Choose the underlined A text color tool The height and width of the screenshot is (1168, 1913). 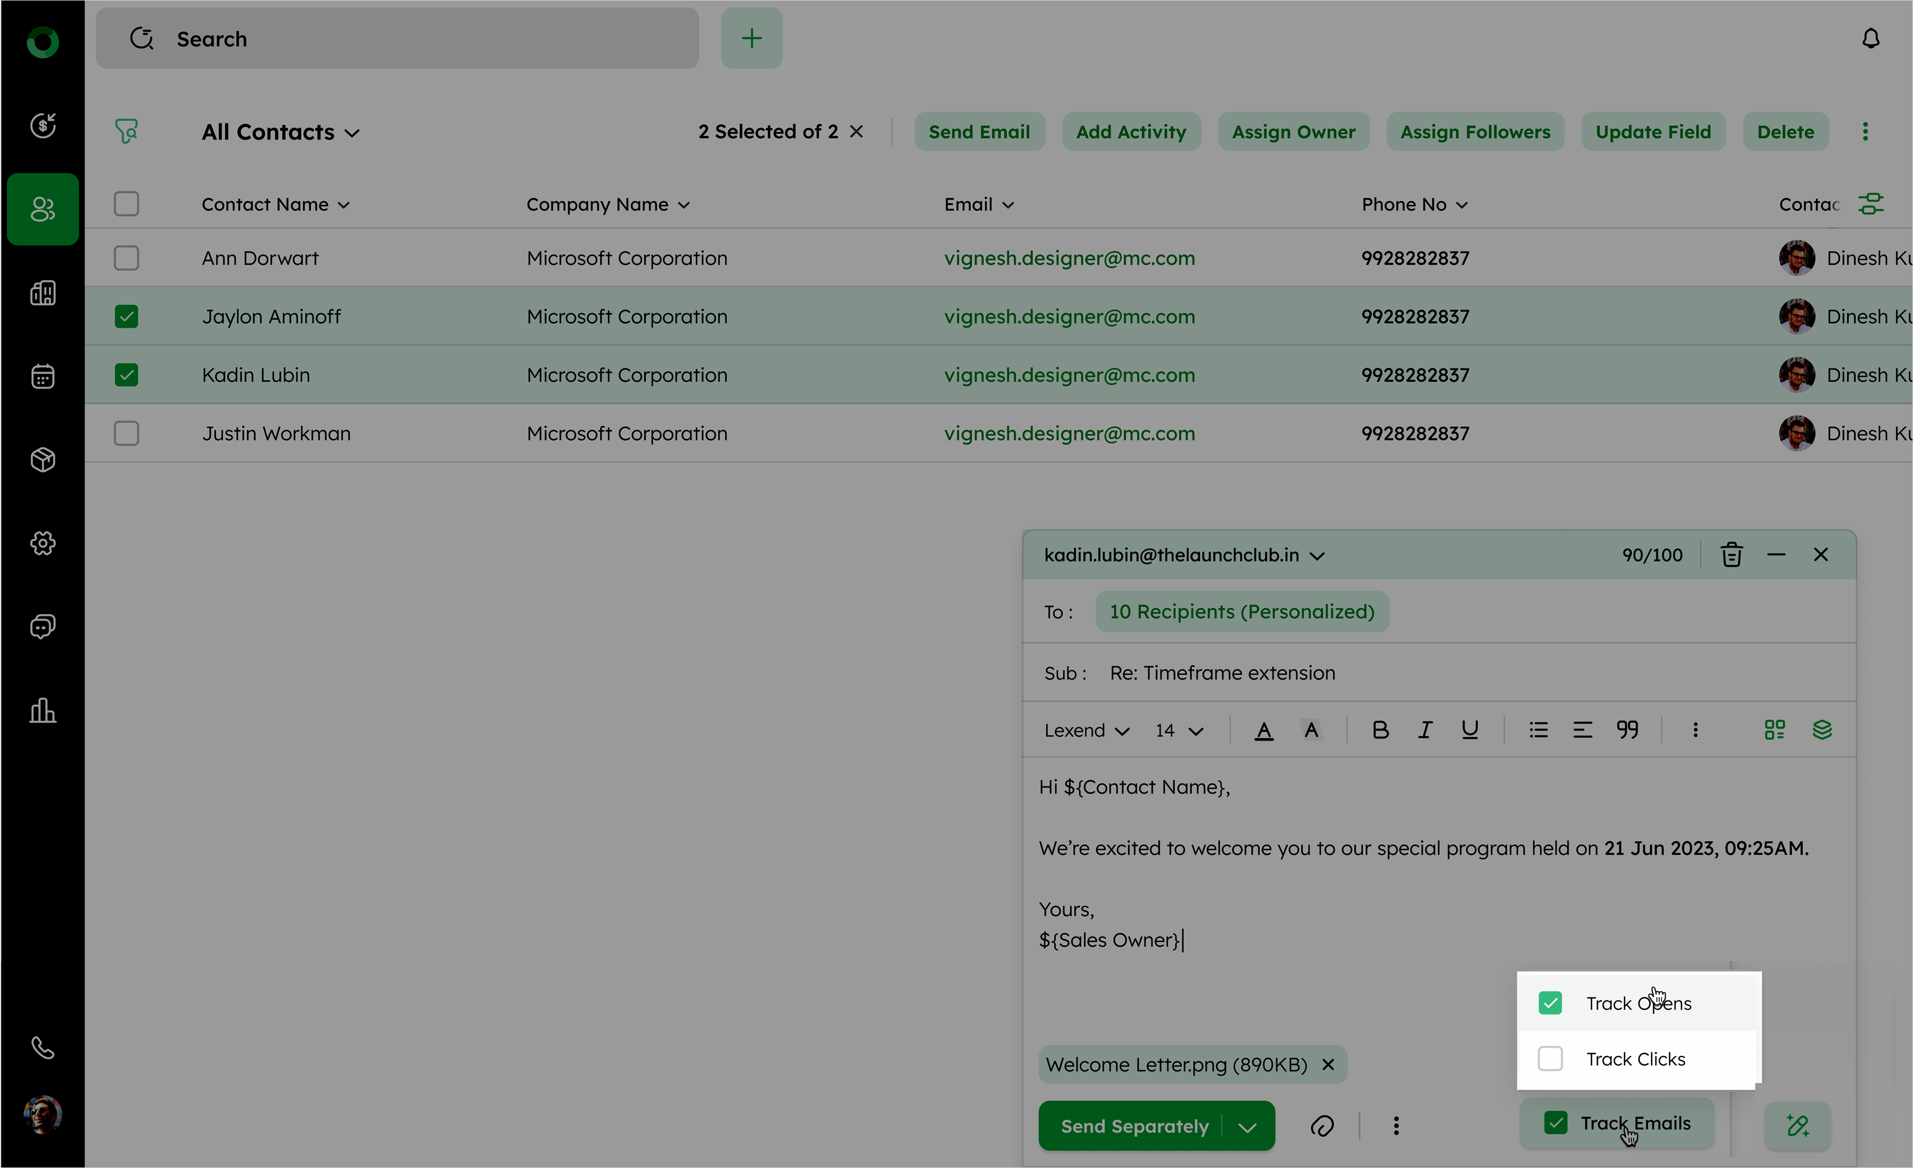[1264, 729]
